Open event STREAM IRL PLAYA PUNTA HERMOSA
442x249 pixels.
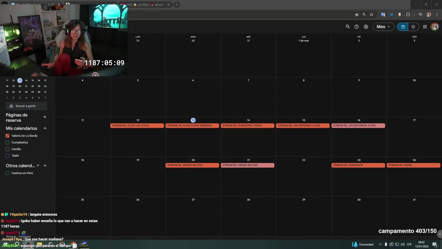point(192,126)
